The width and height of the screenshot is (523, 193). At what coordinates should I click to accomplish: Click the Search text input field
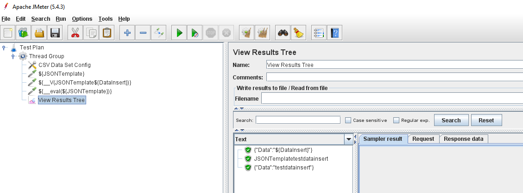(x=298, y=120)
